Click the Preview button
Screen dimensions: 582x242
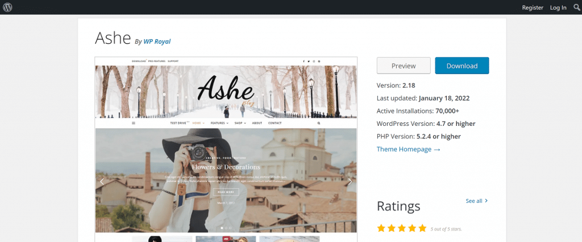coord(404,66)
